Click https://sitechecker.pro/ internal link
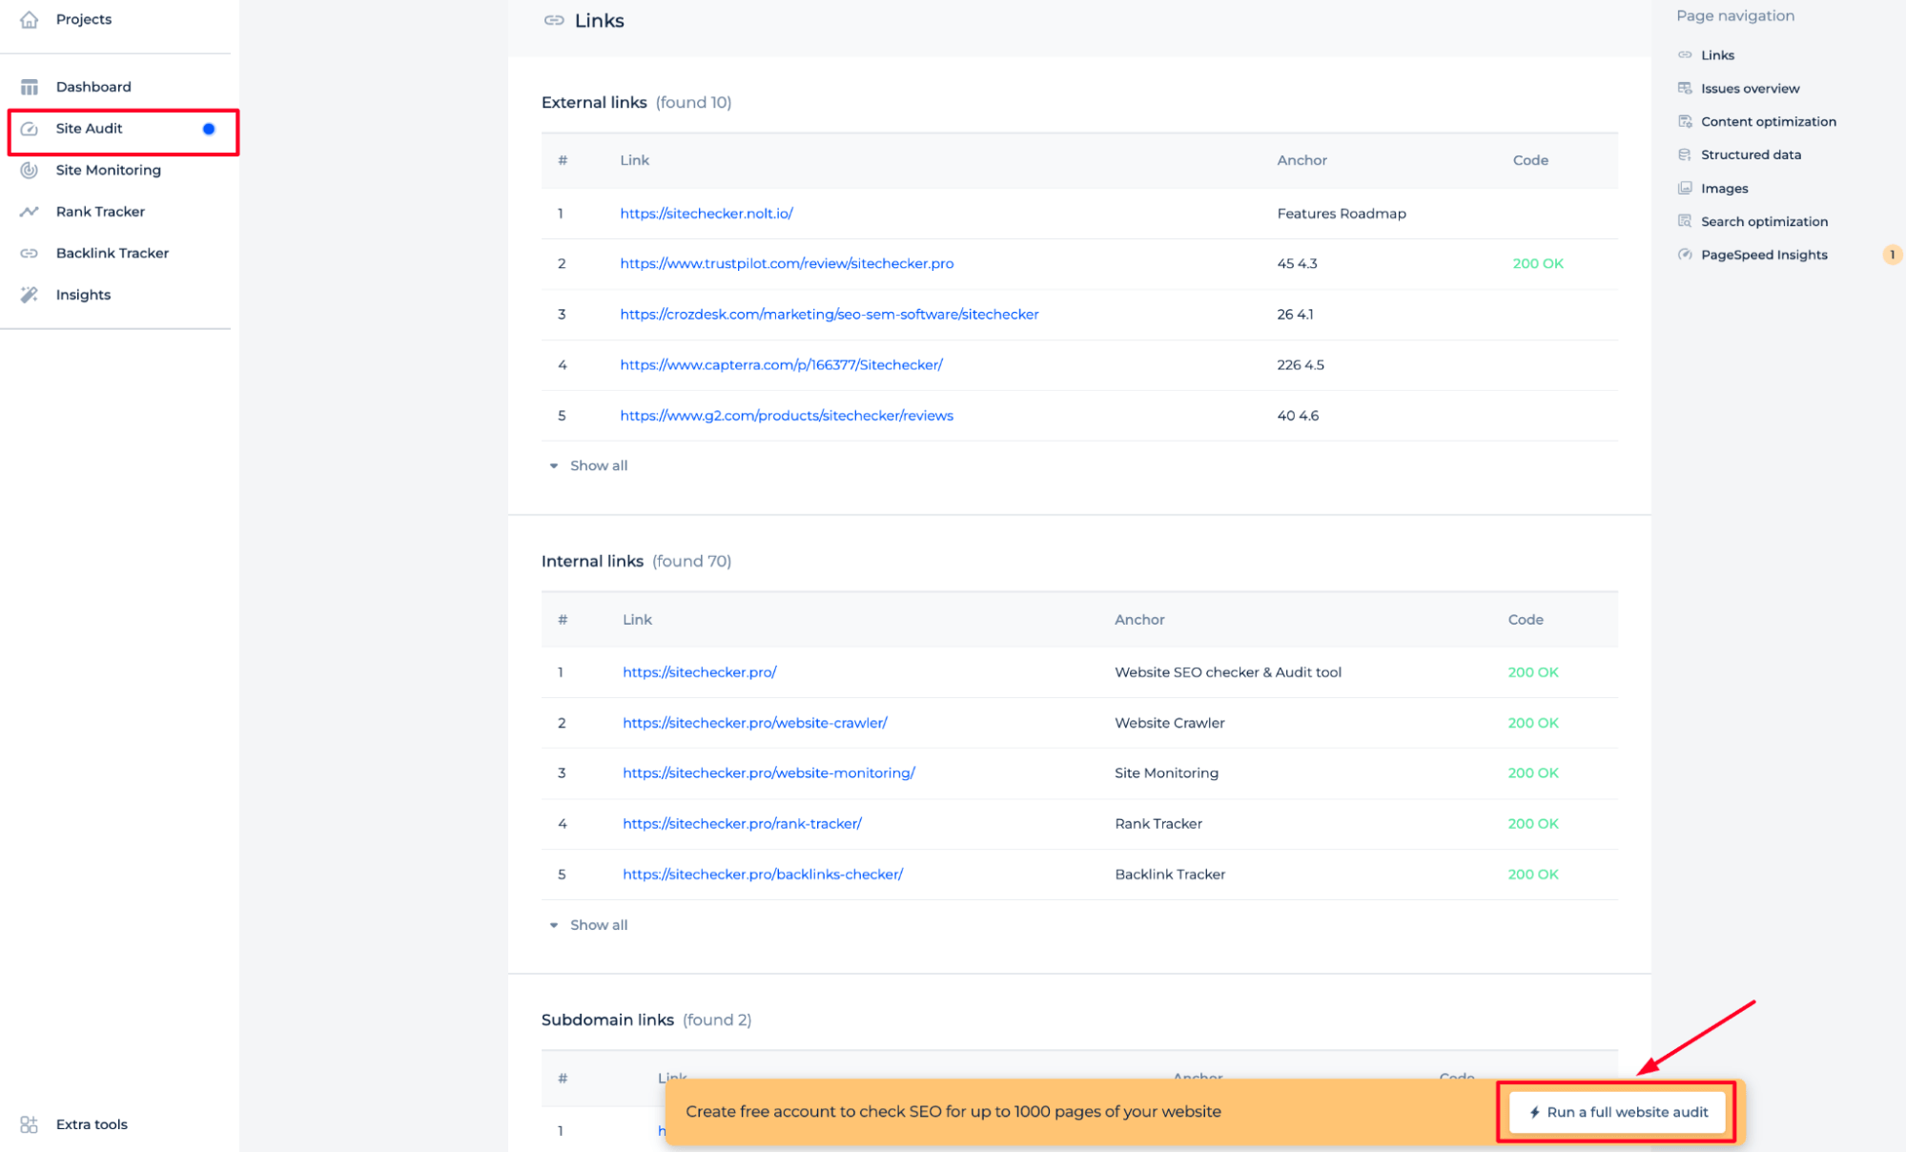Image resolution: width=1906 pixels, height=1153 pixels. pyautogui.click(x=698, y=671)
